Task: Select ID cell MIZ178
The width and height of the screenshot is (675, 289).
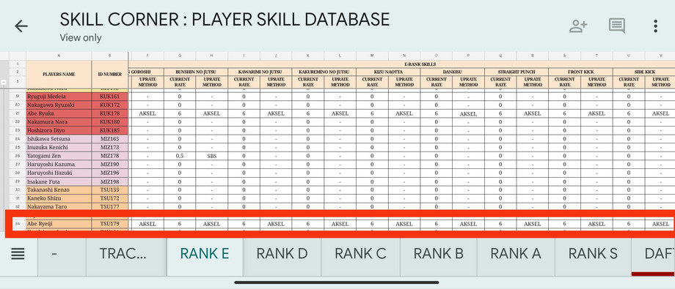Action: click(110, 156)
